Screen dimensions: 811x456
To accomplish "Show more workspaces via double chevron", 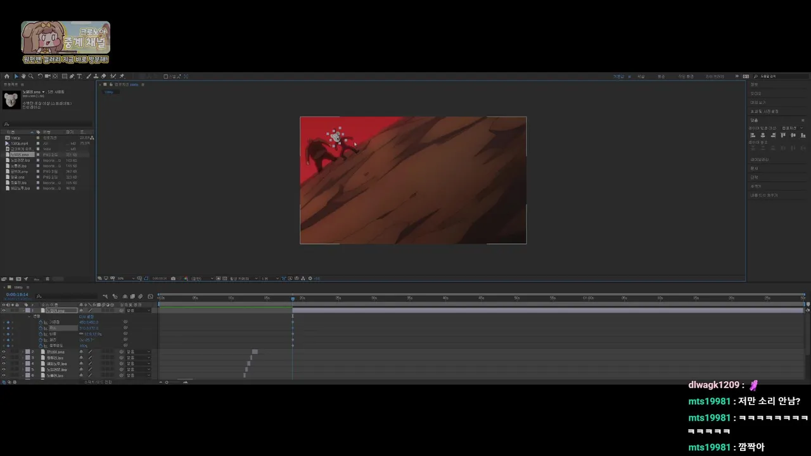I will click(x=737, y=76).
